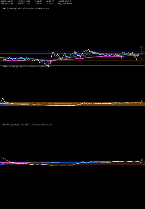Click price axis label 10 on daily chart
The width and height of the screenshot is (145, 209).
coord(142,59)
